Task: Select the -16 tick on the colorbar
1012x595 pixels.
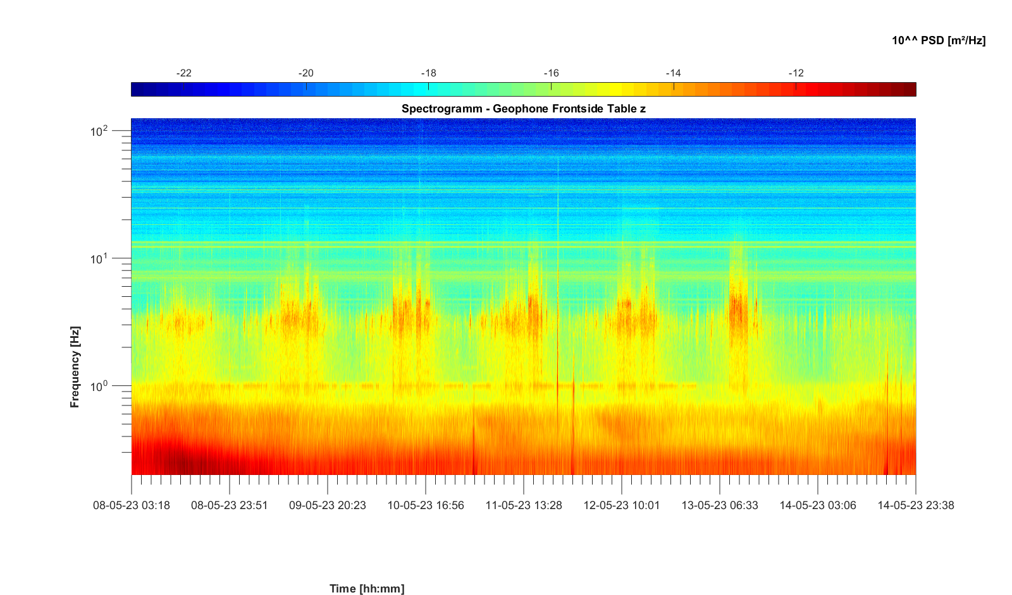Action: pyautogui.click(x=551, y=73)
